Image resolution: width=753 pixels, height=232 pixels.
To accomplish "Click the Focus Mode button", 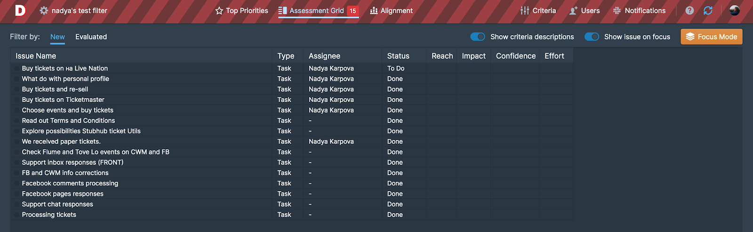I will click(x=711, y=37).
